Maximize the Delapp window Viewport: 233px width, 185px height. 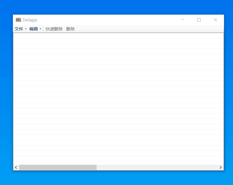[x=199, y=20]
